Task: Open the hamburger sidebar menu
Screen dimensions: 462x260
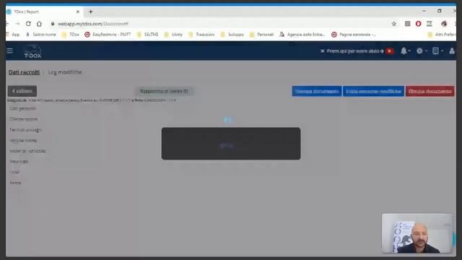Action: pos(9,51)
